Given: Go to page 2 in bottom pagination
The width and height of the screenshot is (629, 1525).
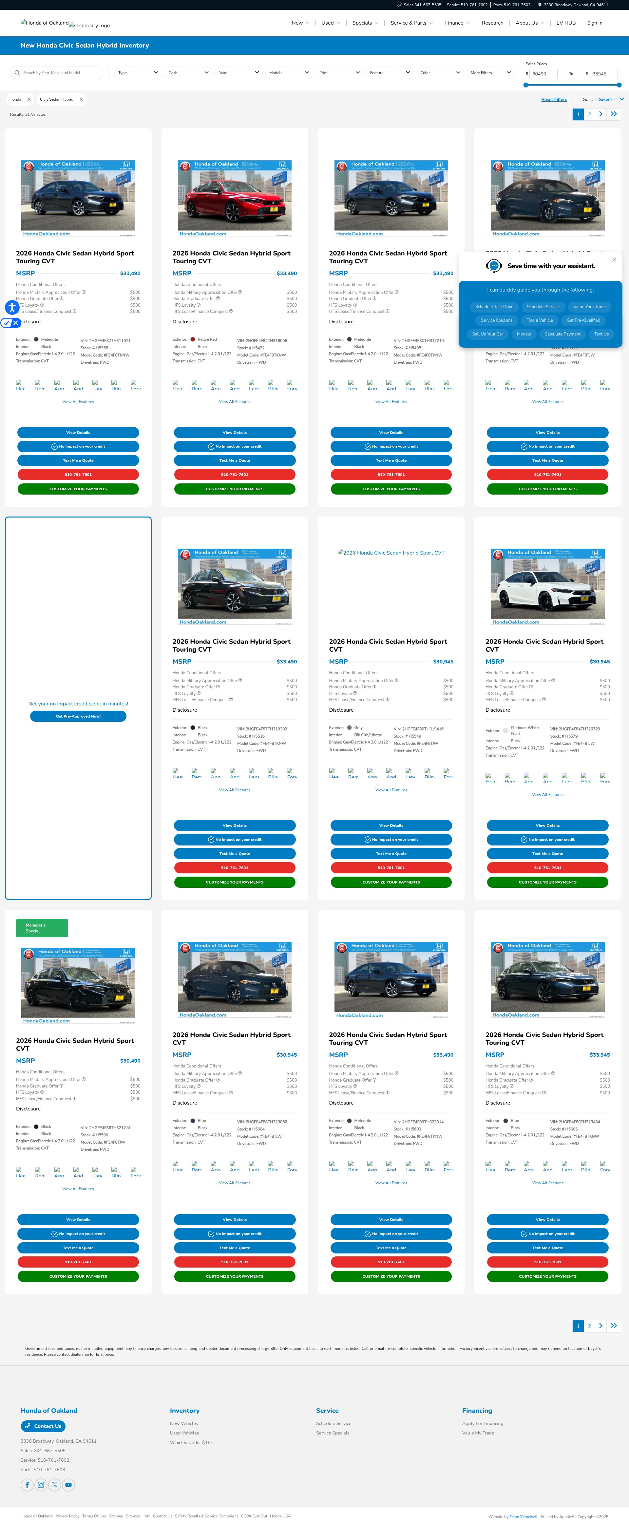Looking at the screenshot, I should point(589,1326).
